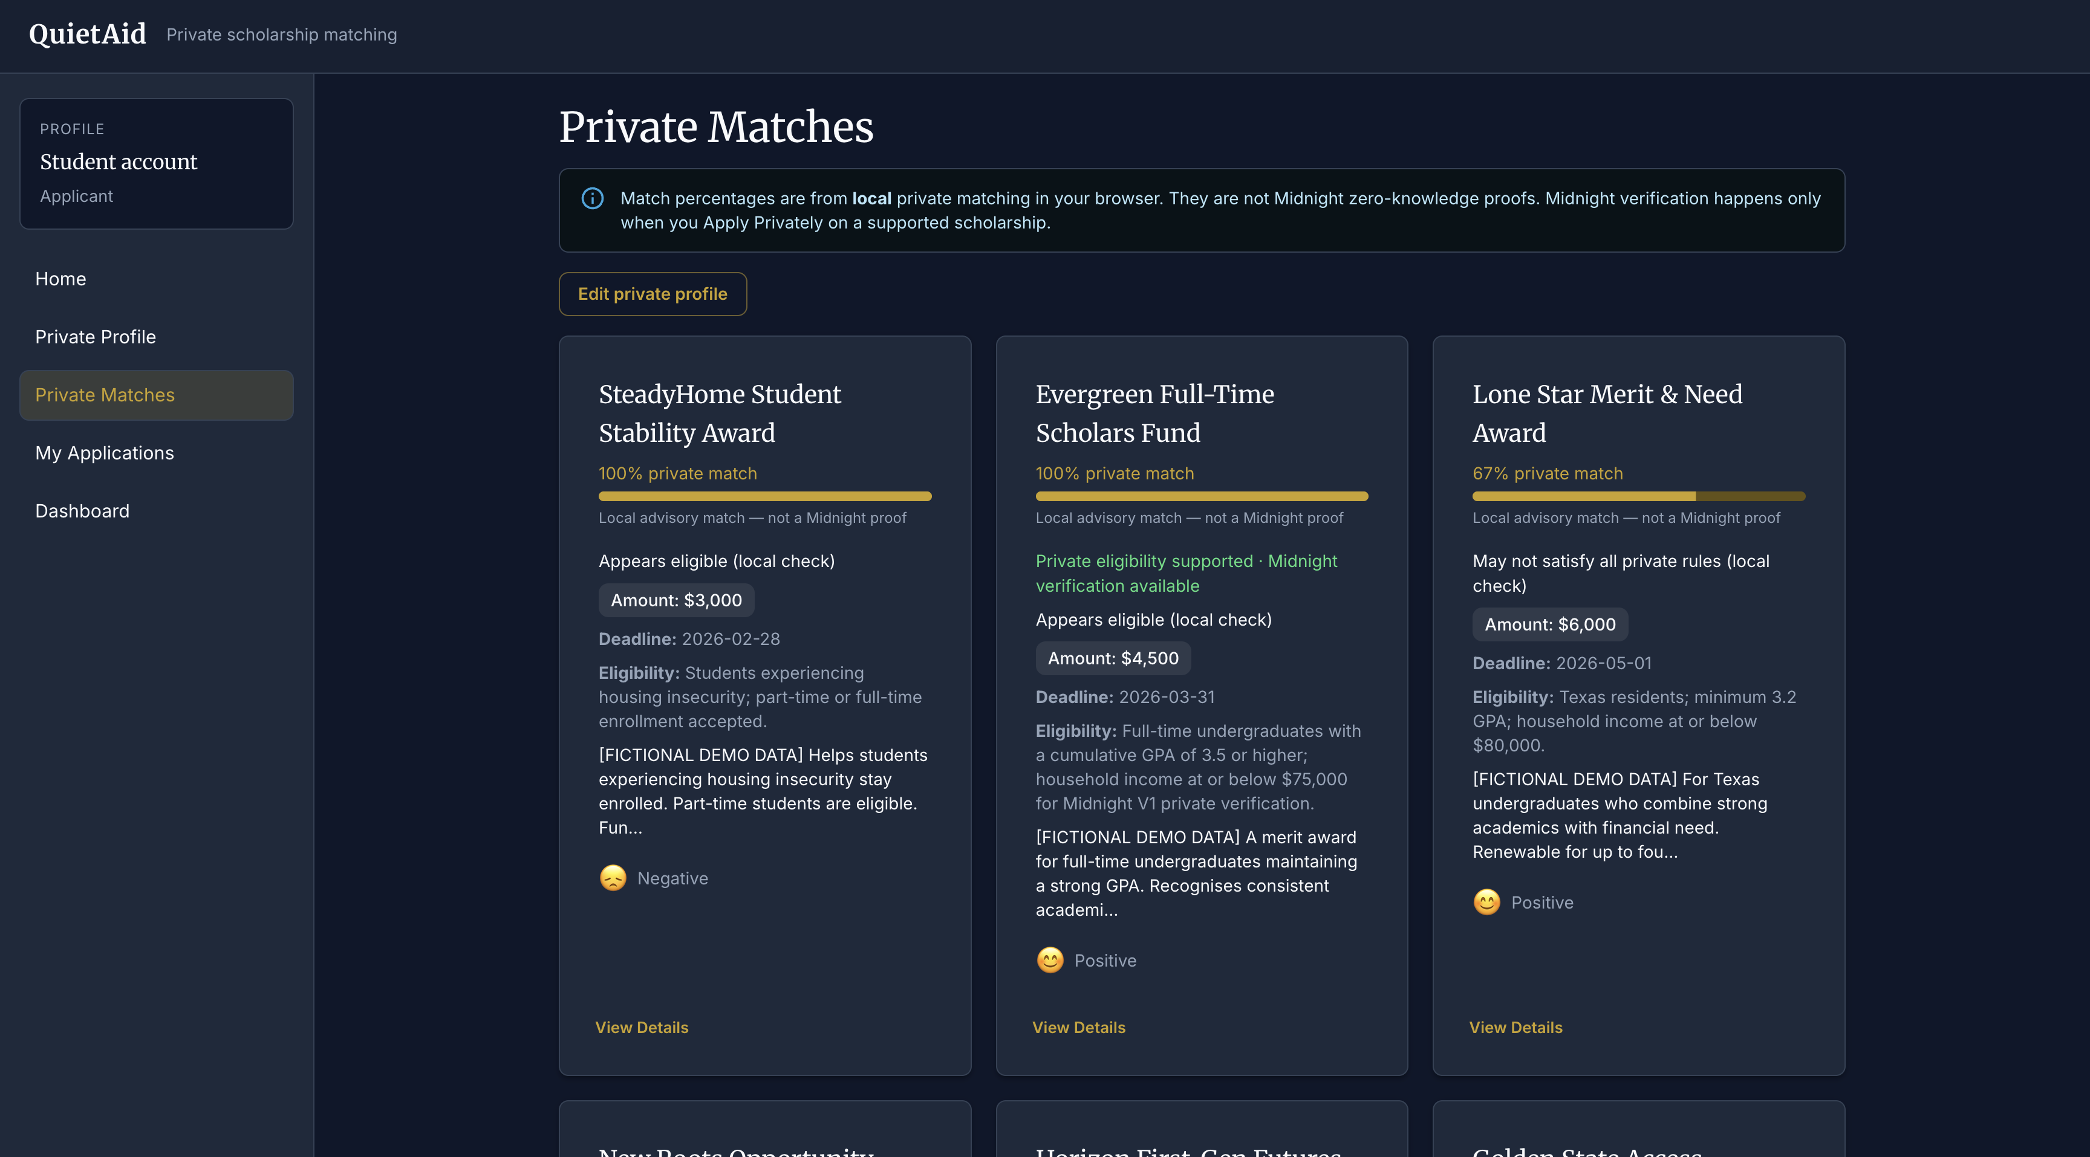The image size is (2090, 1157).
Task: Click the smiling emoji on the Evergreen card
Action: [x=1050, y=960]
